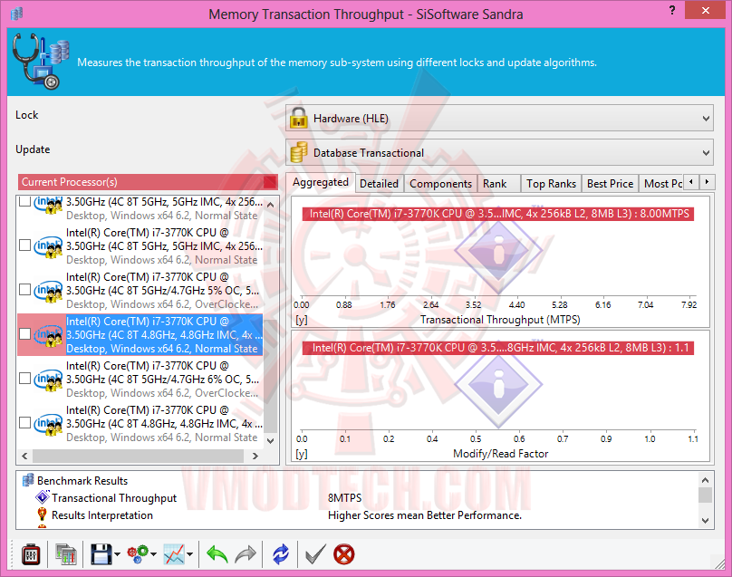The height and width of the screenshot is (577, 732).
Task: Click results pane scroll up arrow
Action: pyautogui.click(x=706, y=480)
